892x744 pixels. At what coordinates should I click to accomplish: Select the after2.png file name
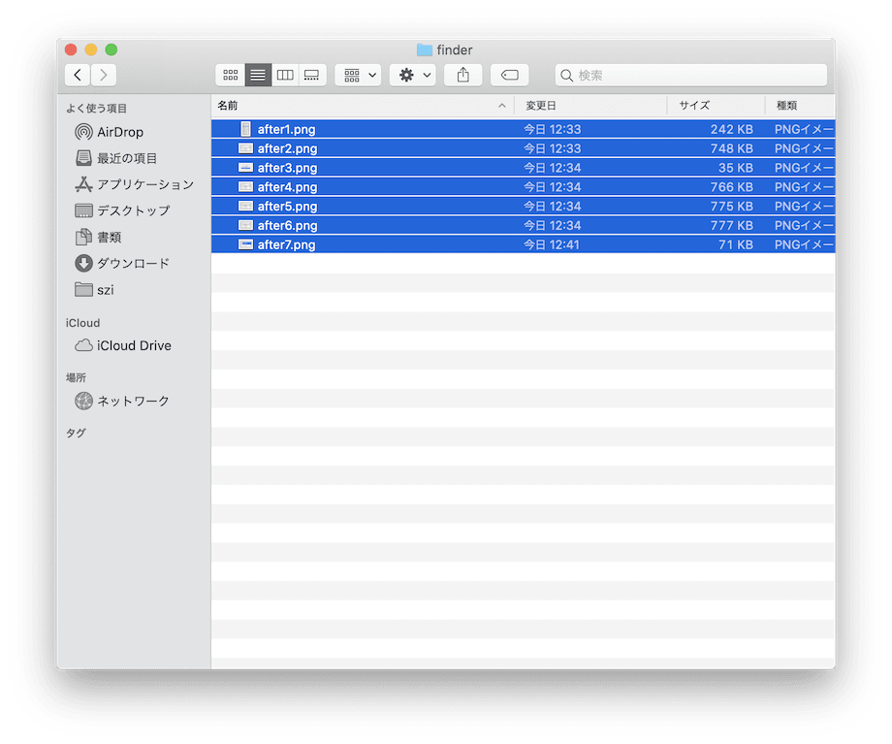287,148
